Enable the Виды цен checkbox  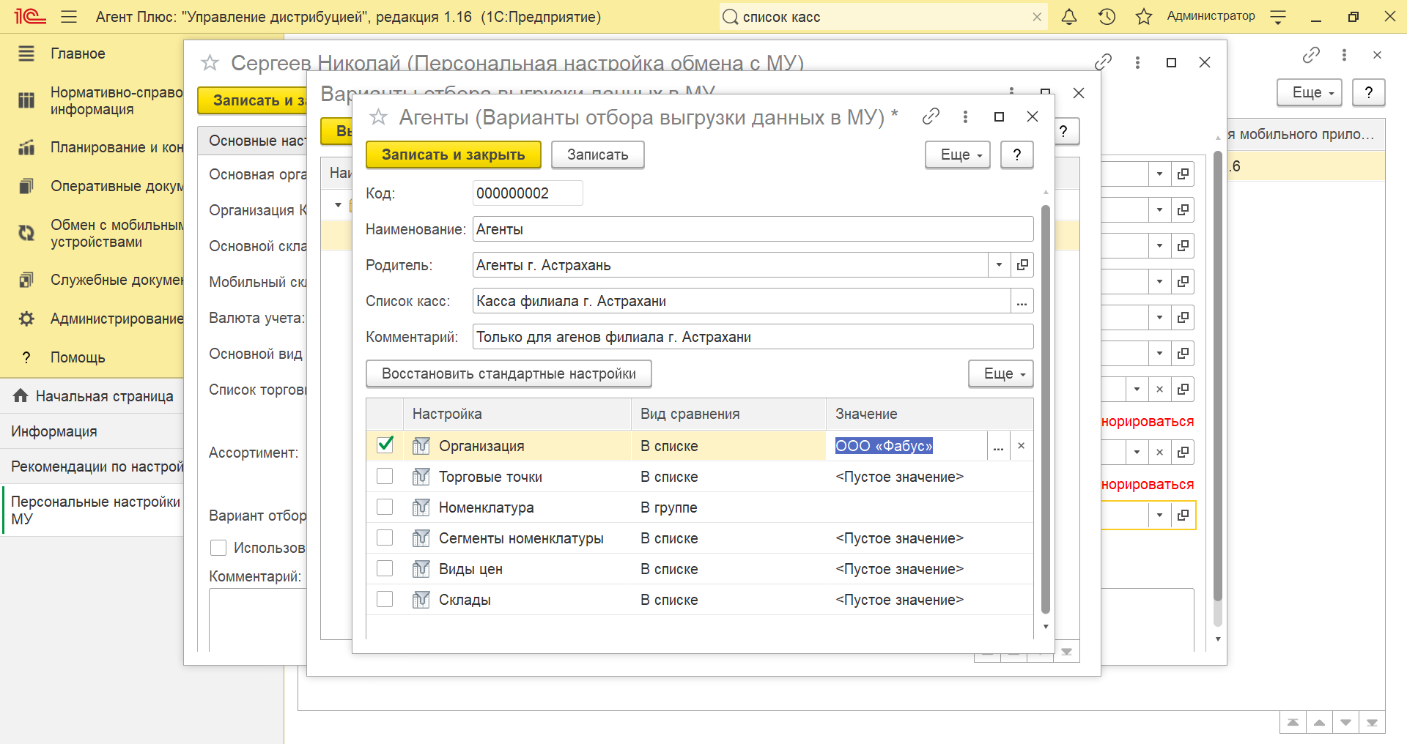[385, 568]
